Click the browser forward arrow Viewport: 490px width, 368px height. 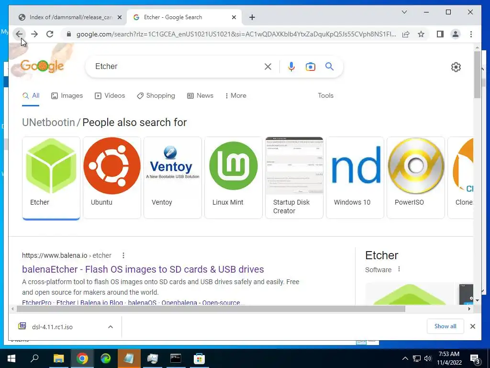click(34, 34)
